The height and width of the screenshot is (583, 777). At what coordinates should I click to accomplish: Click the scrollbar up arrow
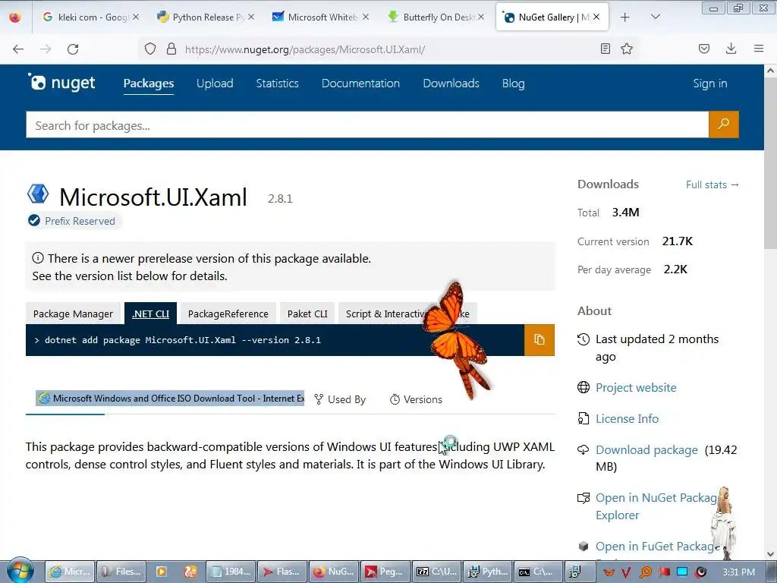click(x=771, y=71)
